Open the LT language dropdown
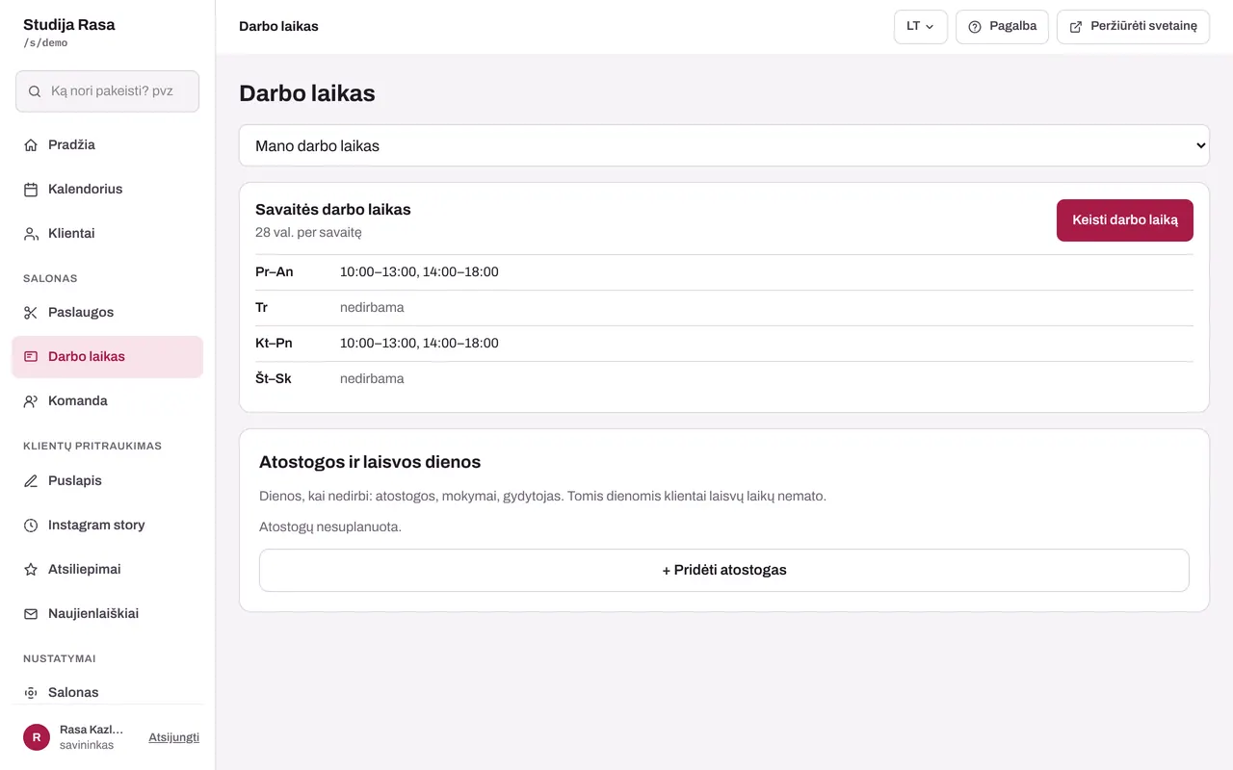This screenshot has width=1233, height=770. tap(921, 27)
